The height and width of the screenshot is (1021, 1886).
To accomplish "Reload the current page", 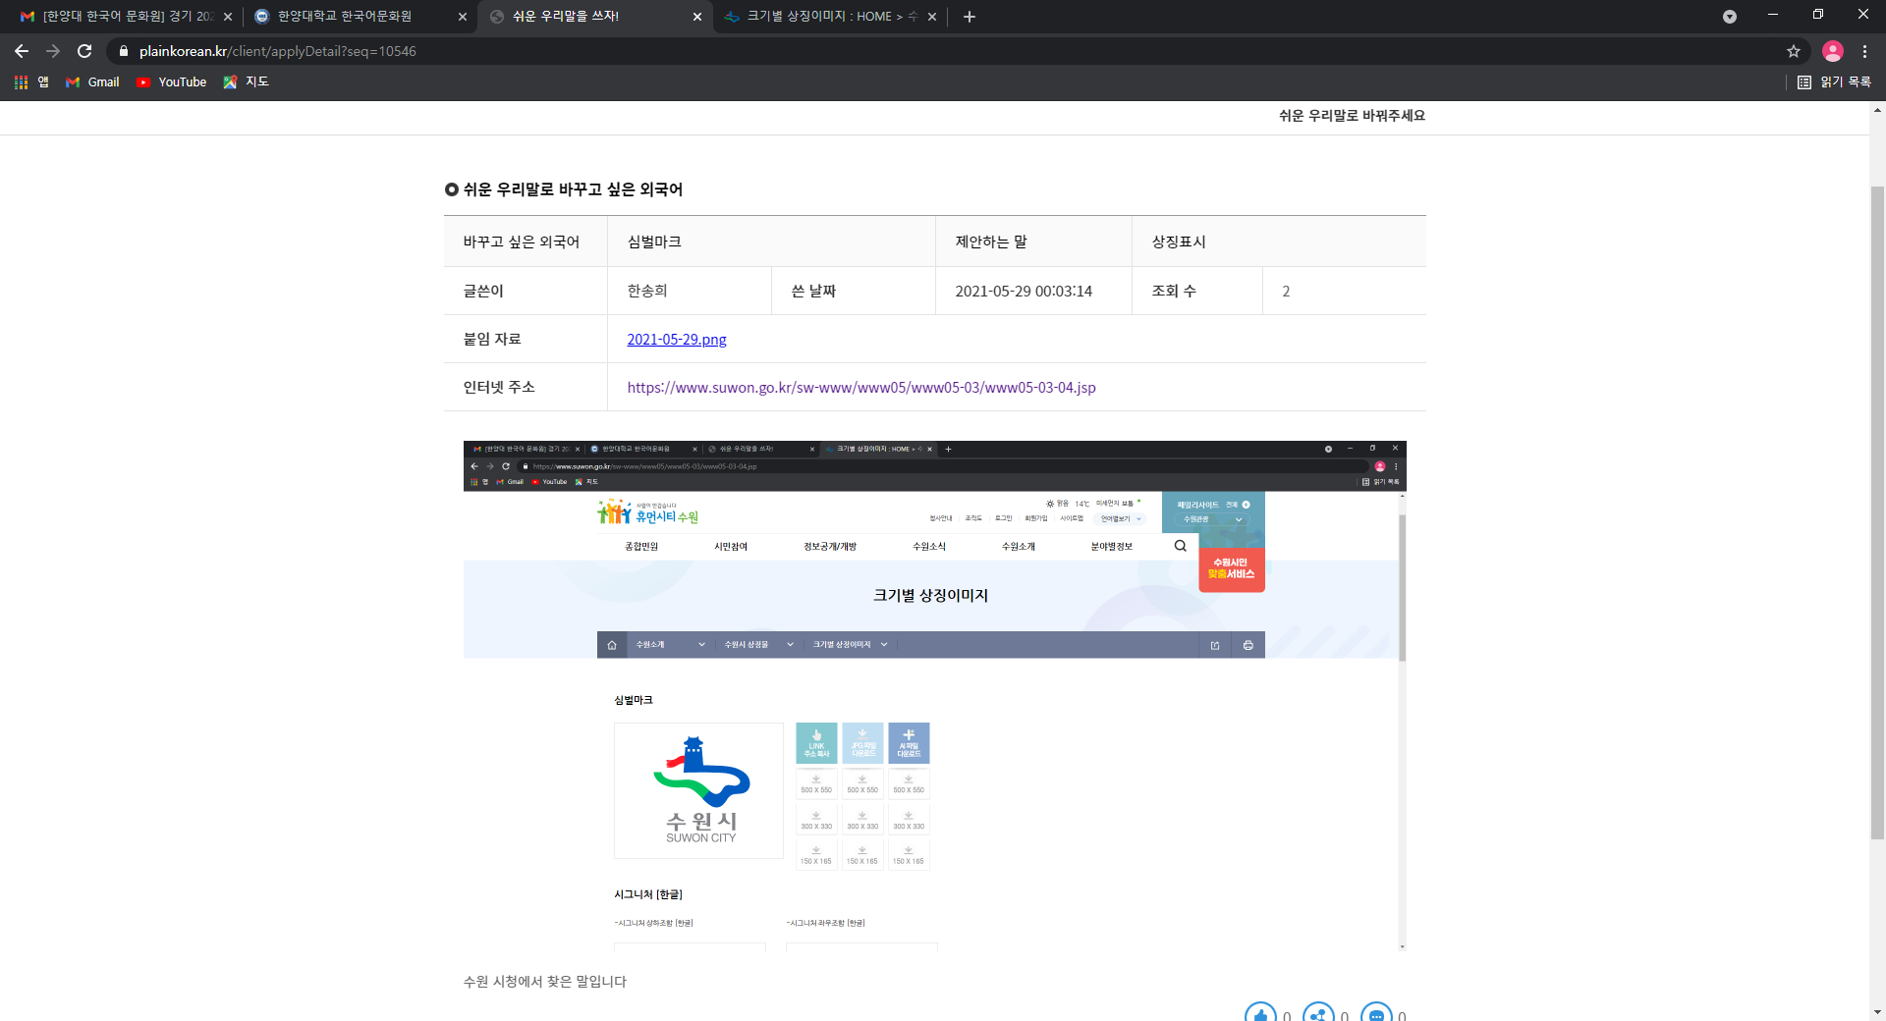I will point(84,51).
